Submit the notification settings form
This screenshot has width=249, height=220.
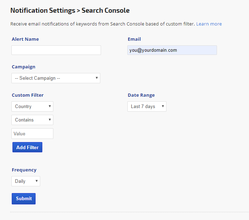(x=23, y=198)
